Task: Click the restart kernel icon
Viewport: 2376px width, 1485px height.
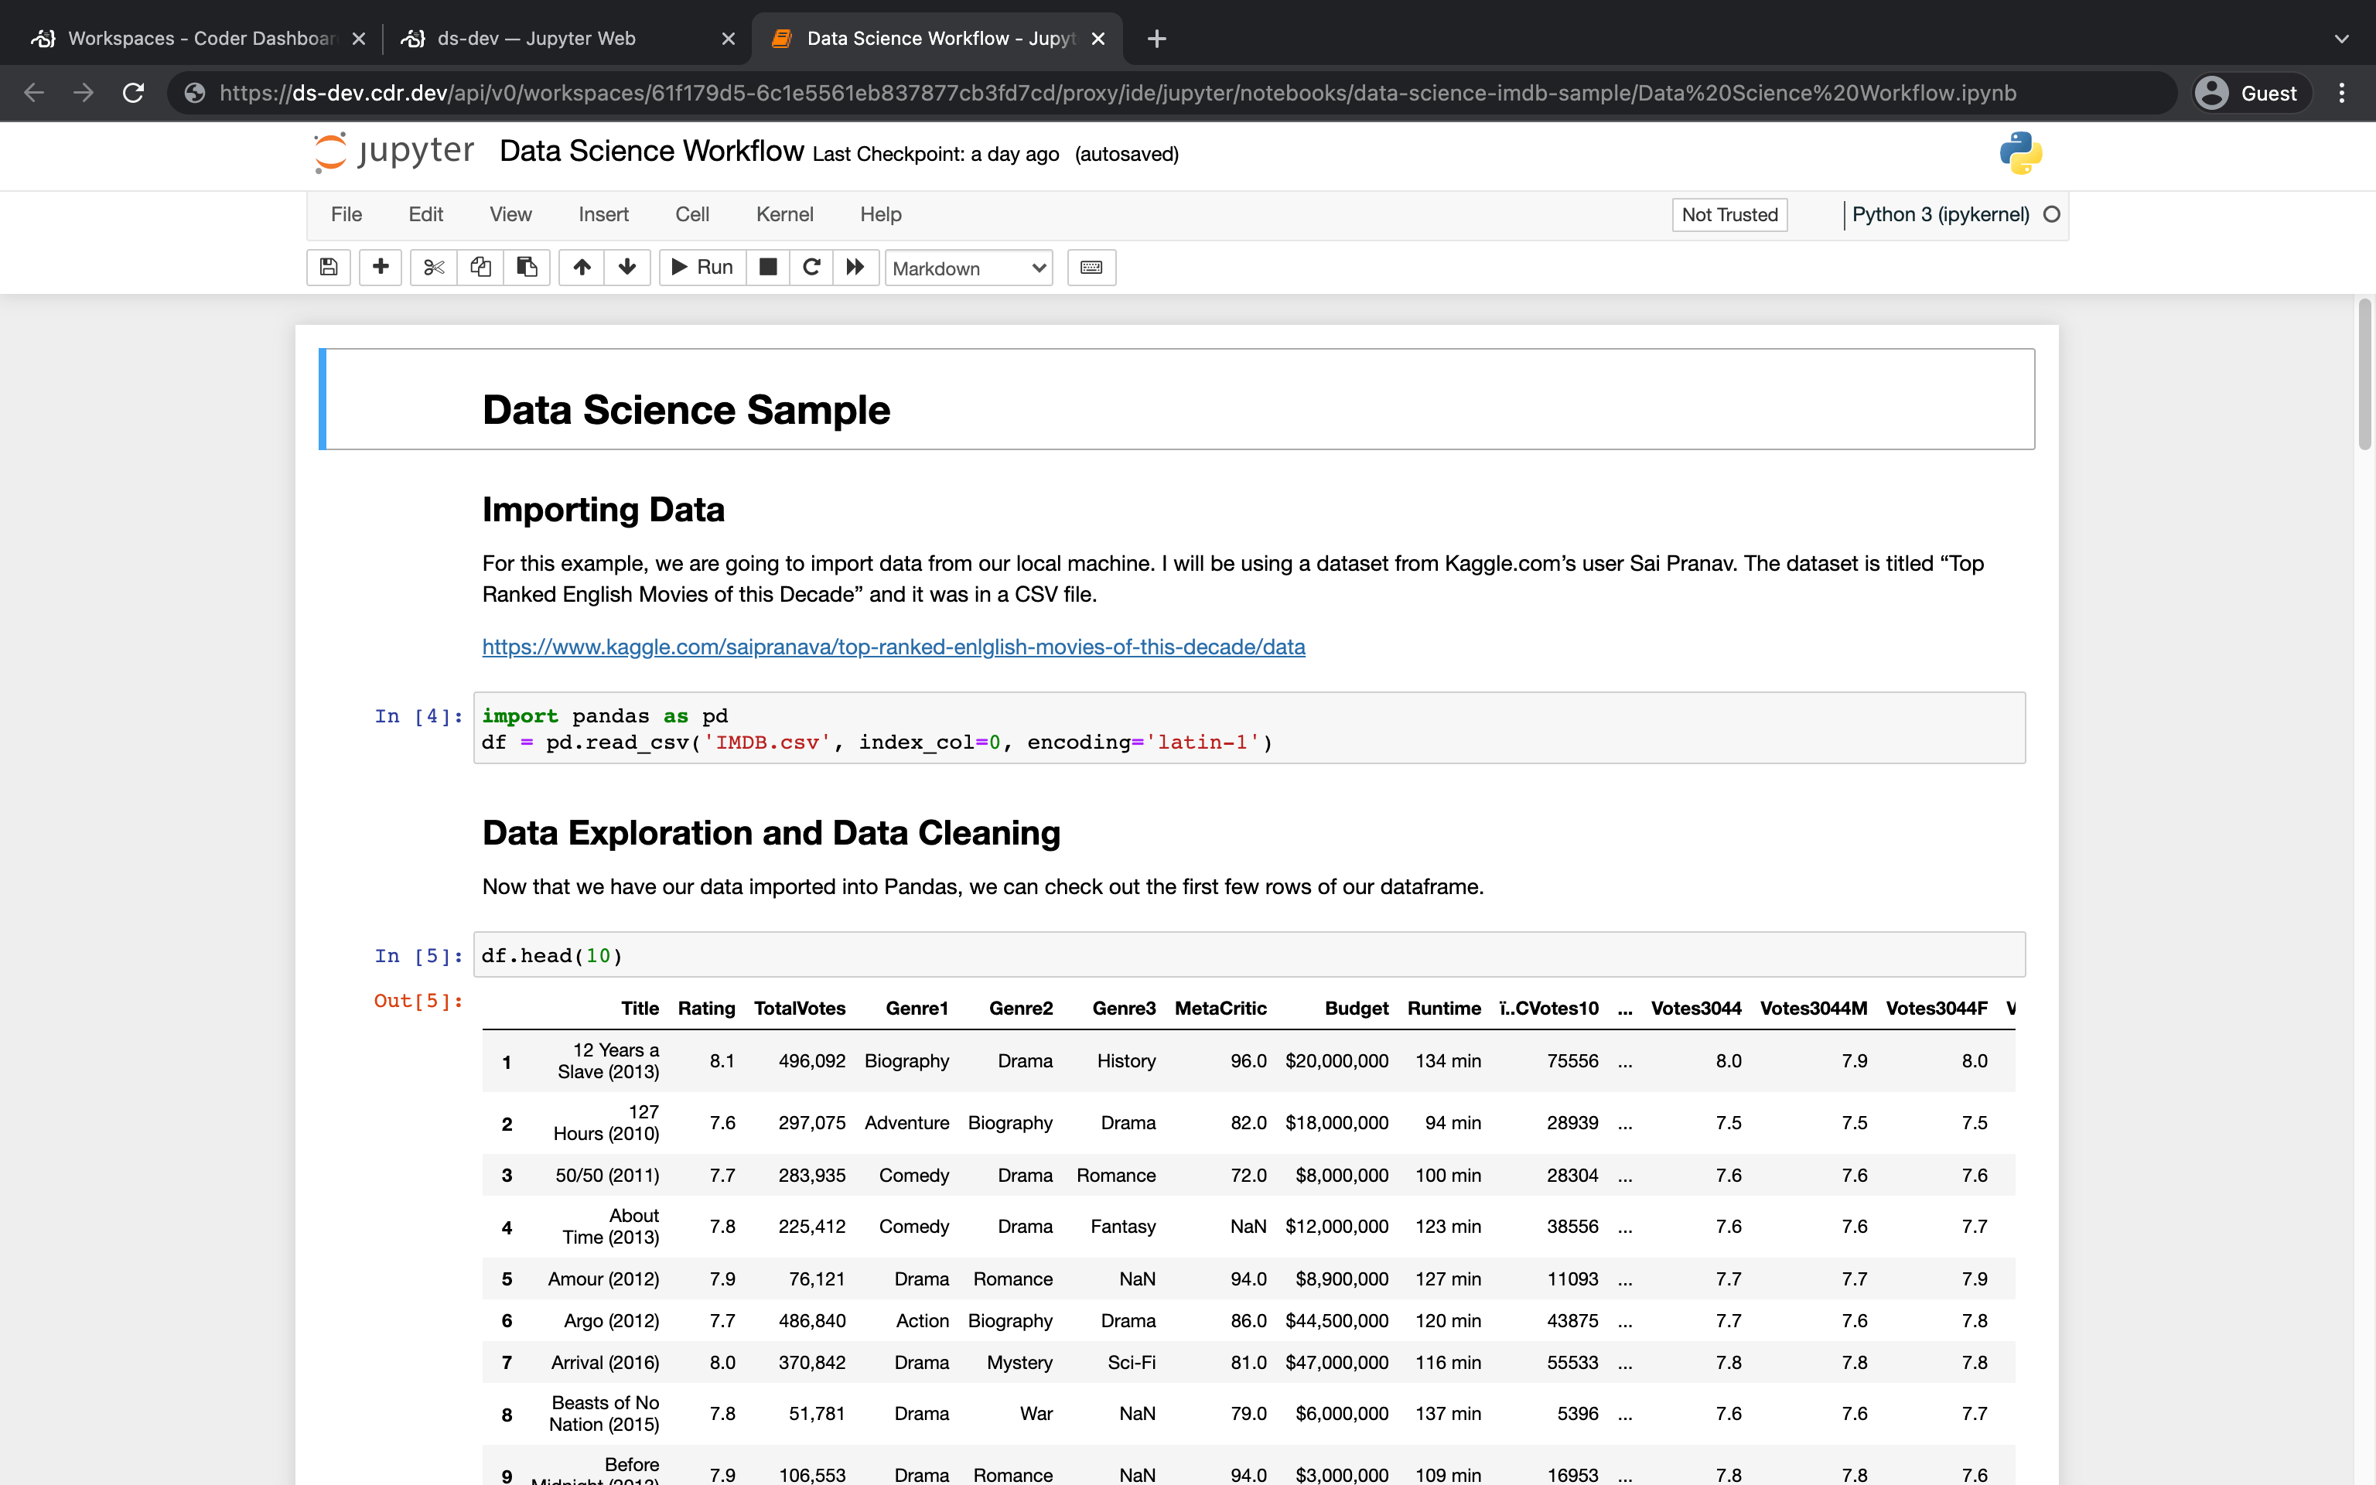Action: pyautogui.click(x=811, y=267)
